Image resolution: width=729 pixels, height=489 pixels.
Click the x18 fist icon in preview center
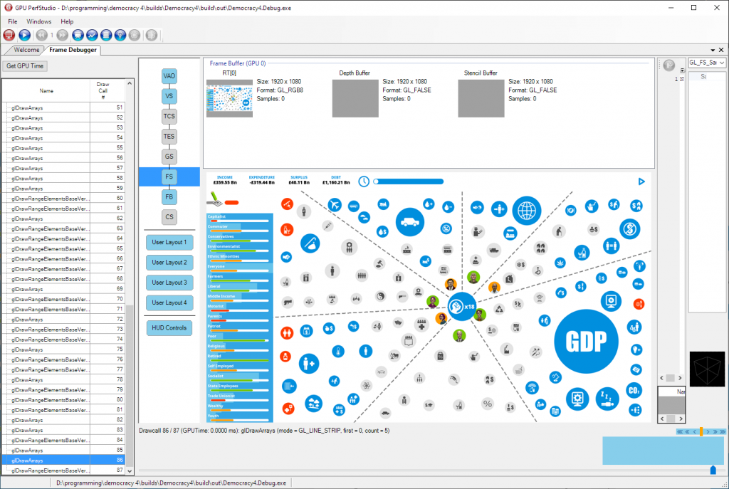tap(461, 307)
